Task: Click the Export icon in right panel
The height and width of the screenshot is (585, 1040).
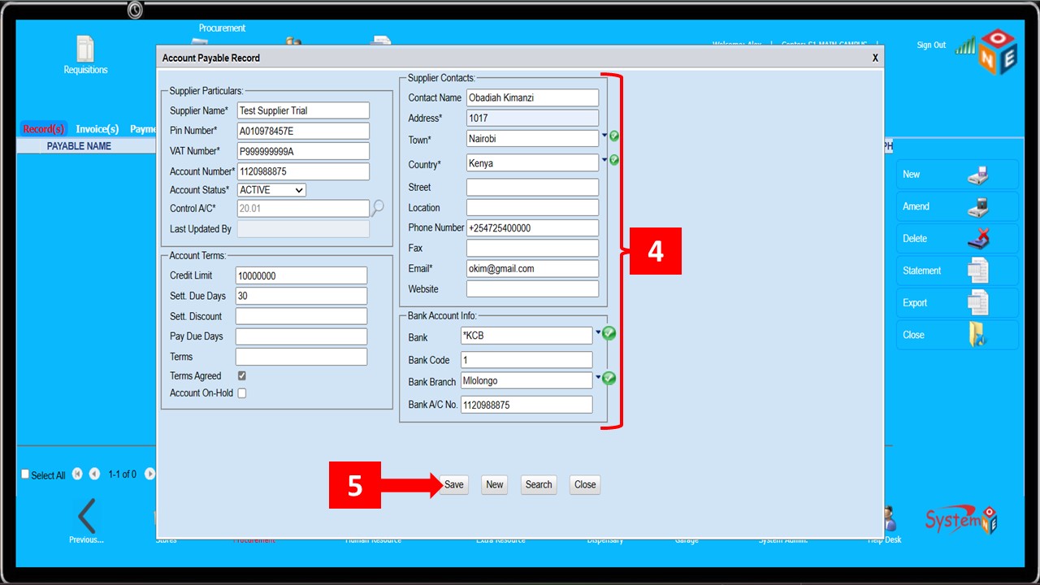Action: click(x=977, y=302)
